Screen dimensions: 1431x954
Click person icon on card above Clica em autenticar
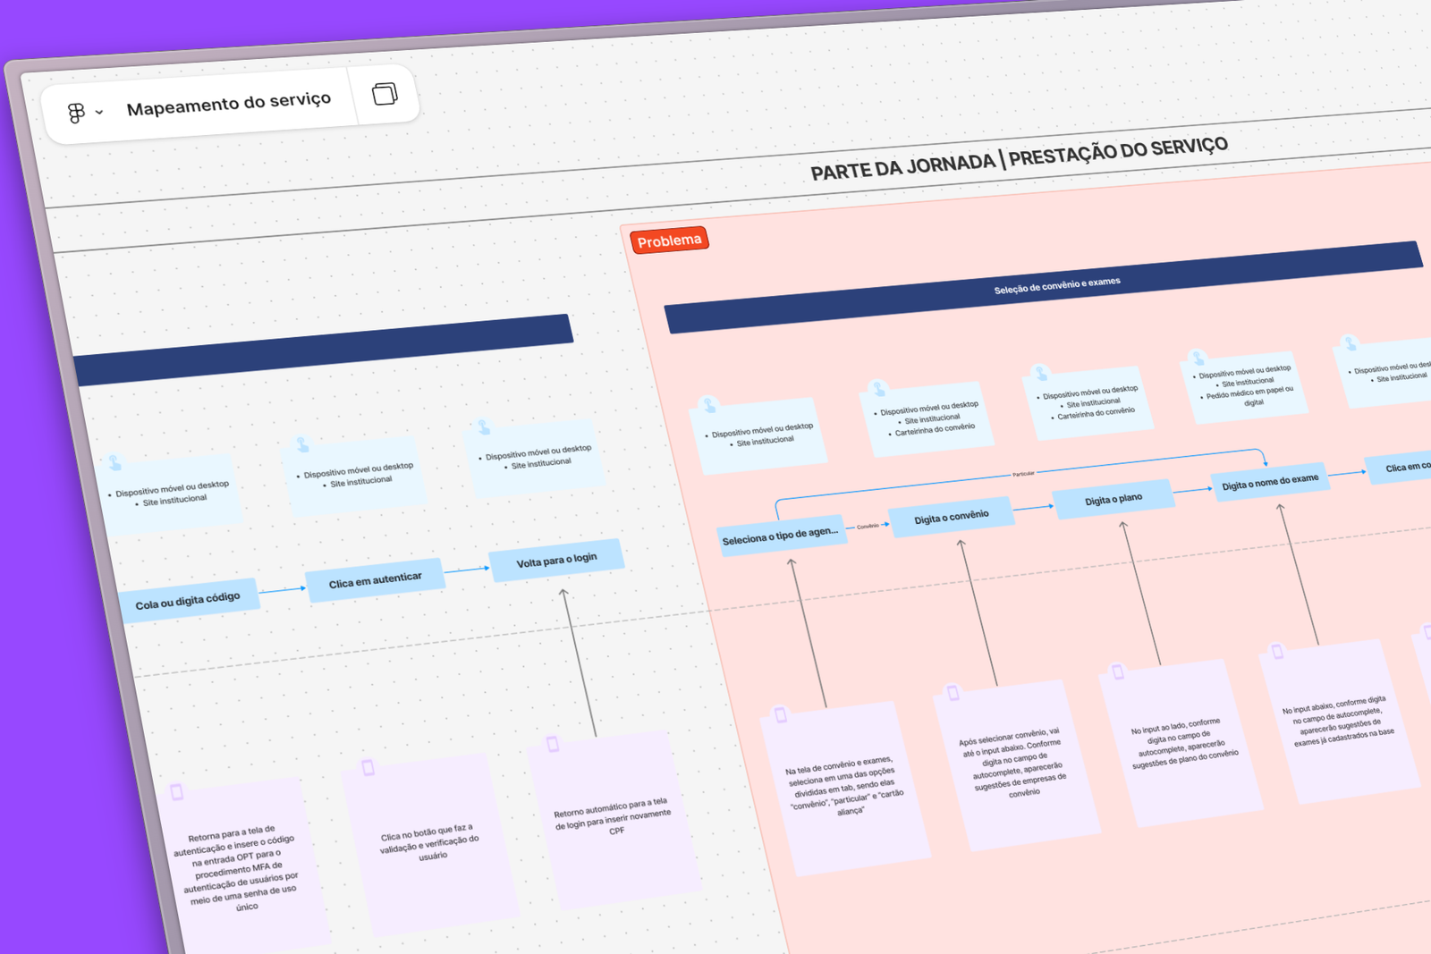[x=302, y=444]
